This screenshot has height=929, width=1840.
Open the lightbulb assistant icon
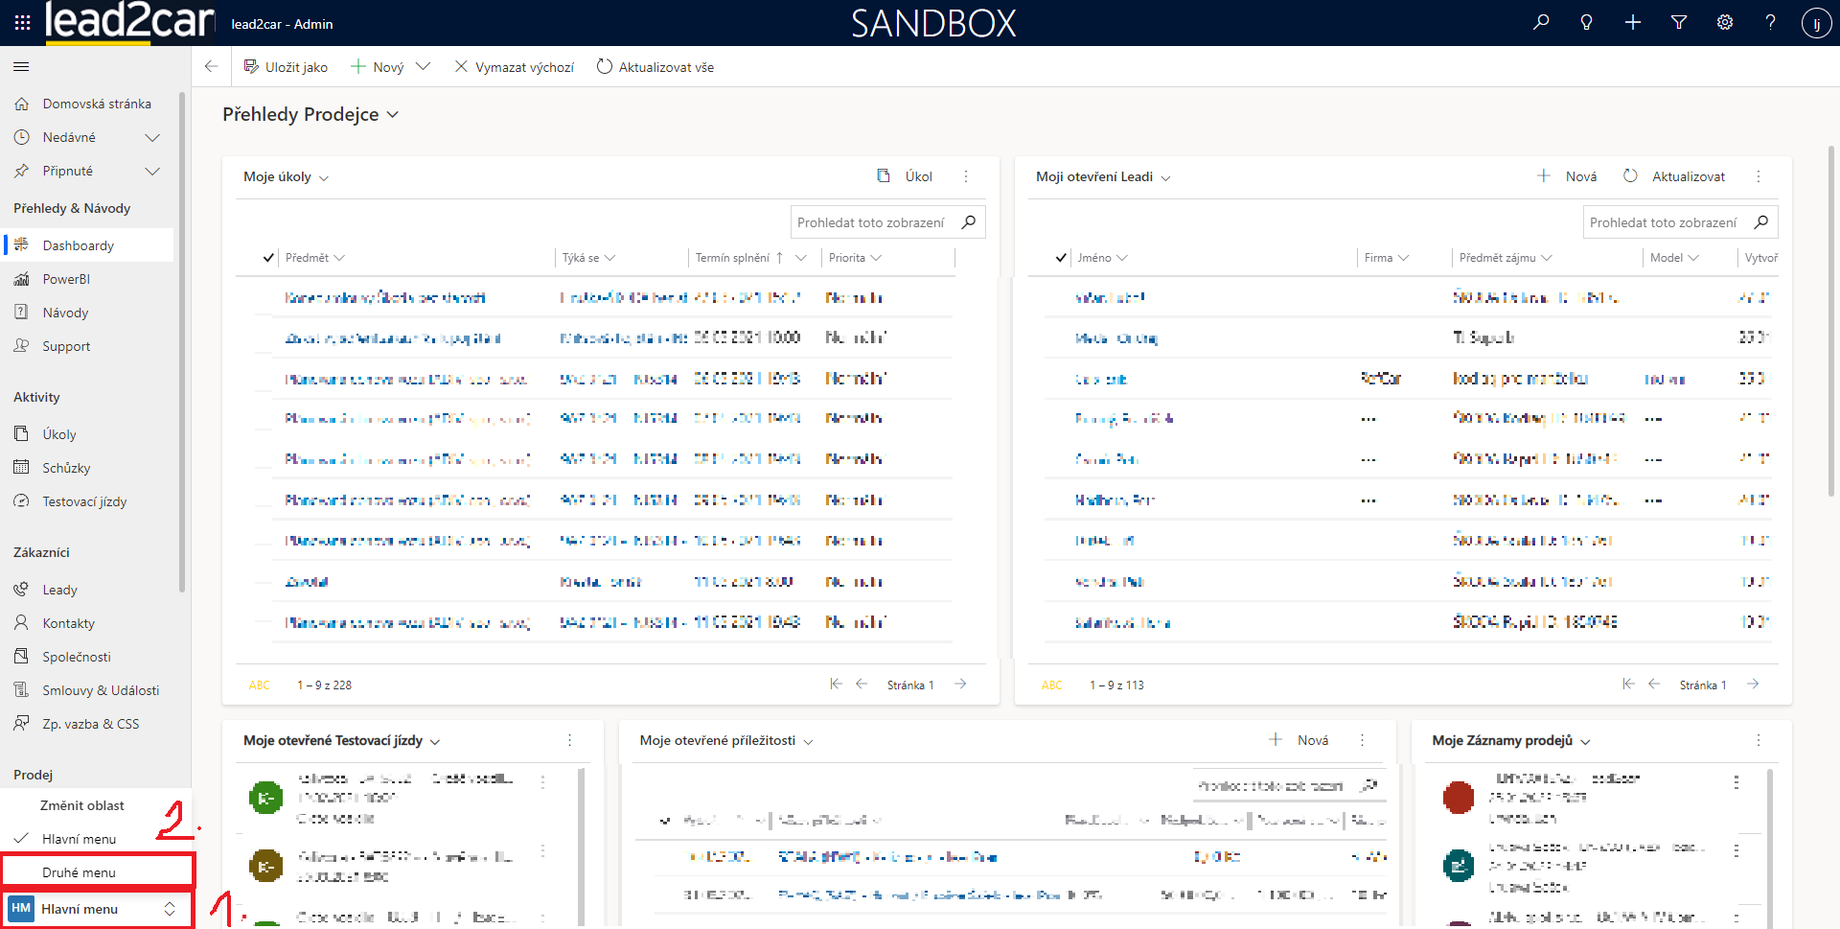pyautogui.click(x=1587, y=23)
